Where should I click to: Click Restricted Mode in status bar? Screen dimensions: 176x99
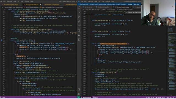coord(86,97)
